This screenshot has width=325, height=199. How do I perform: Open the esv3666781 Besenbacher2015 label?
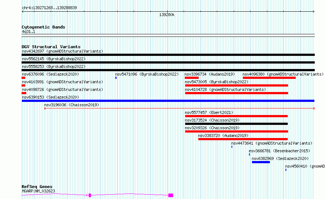[x=279, y=151]
